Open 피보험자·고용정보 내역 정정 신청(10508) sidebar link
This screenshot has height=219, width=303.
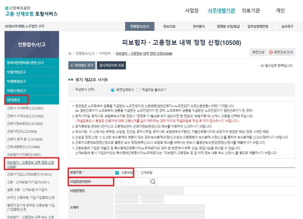(x=31, y=164)
